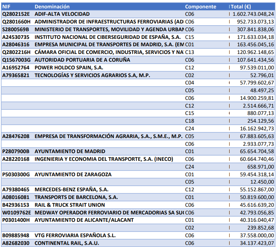This screenshot has height=247, width=277.
Task: Select NIF cell W0109762E
Action: coord(17,213)
